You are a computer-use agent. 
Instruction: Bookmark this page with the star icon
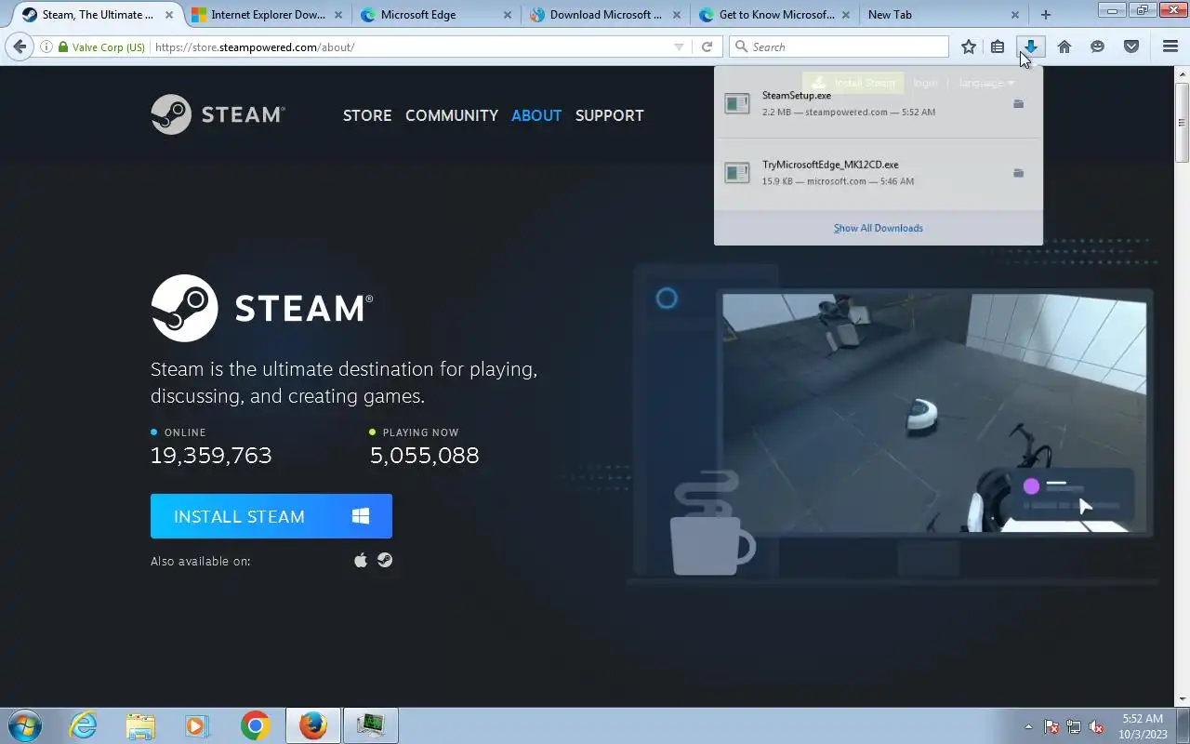969,46
